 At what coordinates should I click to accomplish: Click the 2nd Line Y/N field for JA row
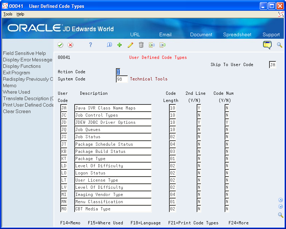(x=199, y=108)
